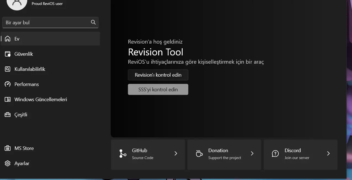Click the Kullanılabilirlik icon in sidebar
Screen dimensions: 352x180
(x=8, y=69)
